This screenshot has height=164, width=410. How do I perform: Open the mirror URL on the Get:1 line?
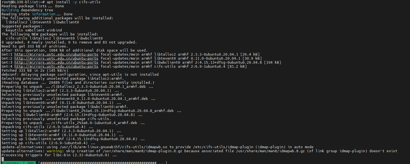(x=56, y=54)
